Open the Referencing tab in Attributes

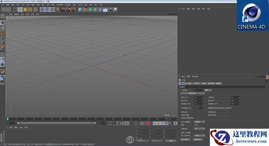tap(203, 83)
